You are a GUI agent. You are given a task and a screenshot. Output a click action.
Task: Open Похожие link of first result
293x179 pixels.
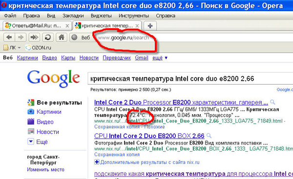tap(154, 127)
